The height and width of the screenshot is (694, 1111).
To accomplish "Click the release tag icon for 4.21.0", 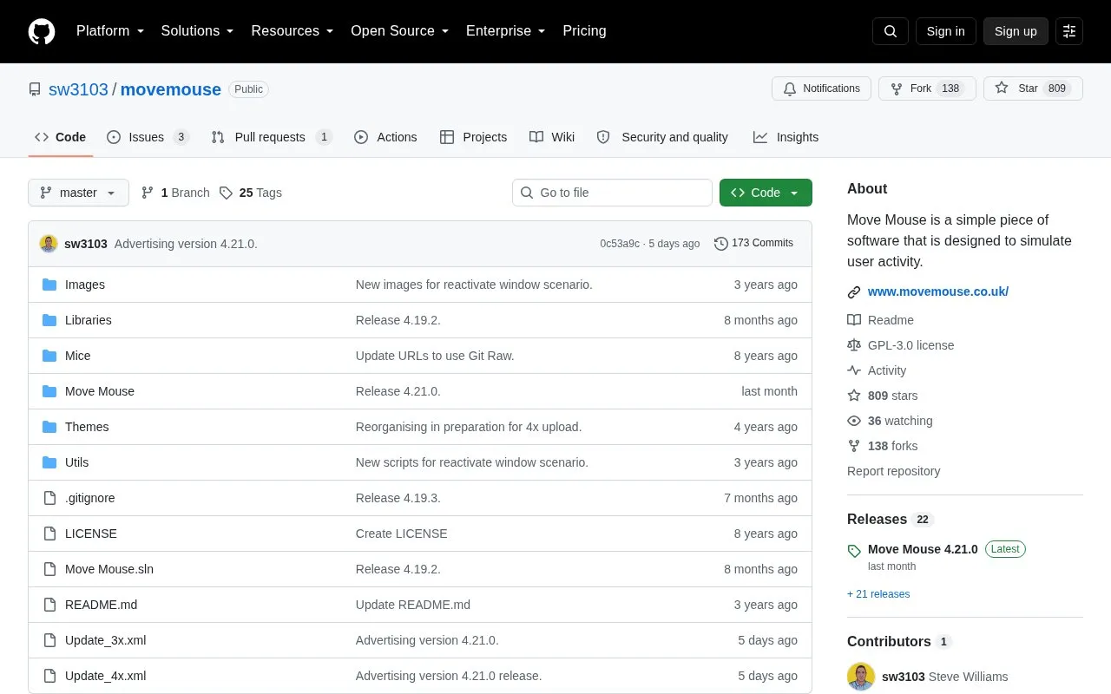I will pos(854,551).
